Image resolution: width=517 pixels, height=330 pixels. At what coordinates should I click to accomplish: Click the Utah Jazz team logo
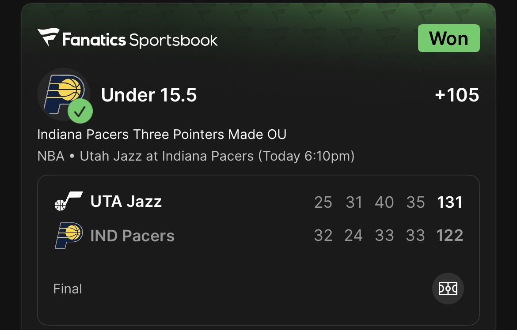pos(68,202)
